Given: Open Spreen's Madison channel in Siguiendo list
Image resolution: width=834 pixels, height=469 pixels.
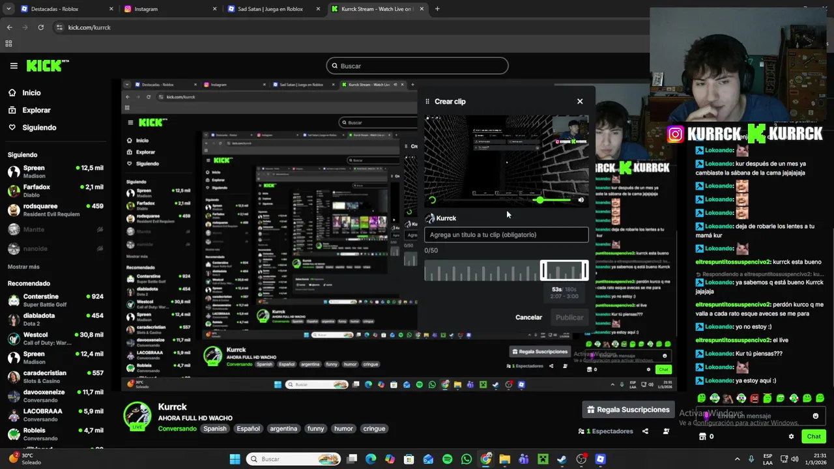Looking at the screenshot, I should click(x=55, y=171).
